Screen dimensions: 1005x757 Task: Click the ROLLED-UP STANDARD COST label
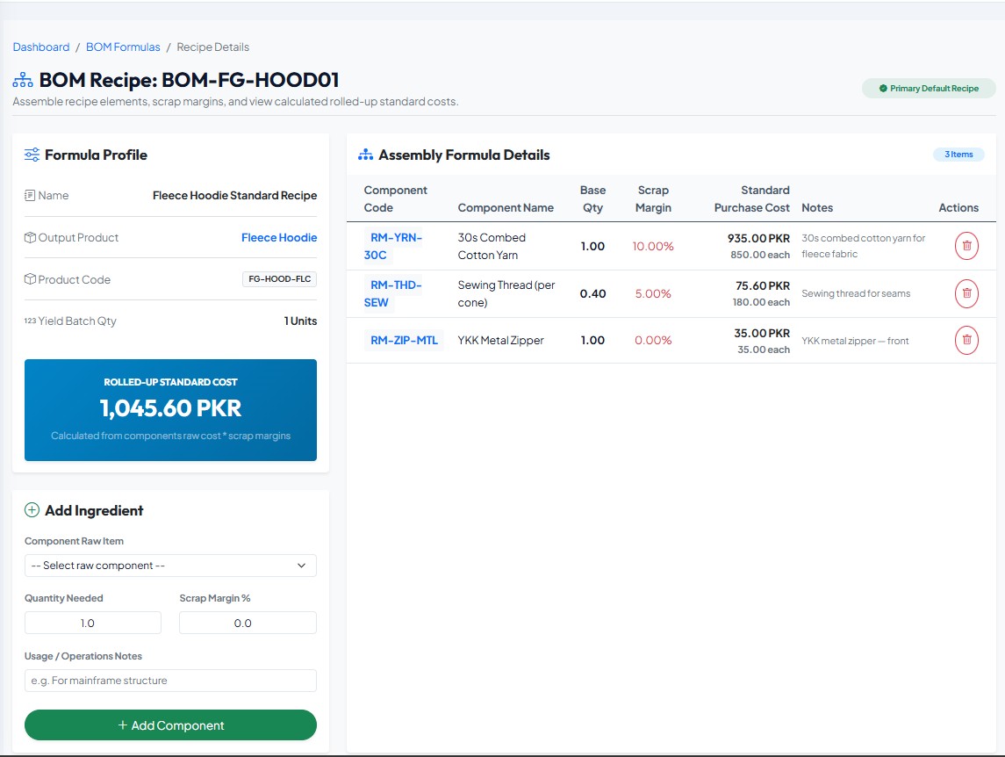pos(170,382)
